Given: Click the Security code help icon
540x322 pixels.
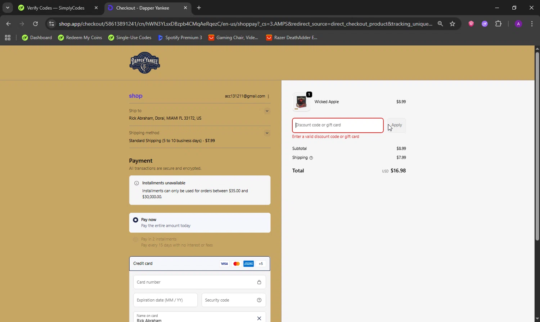Looking at the screenshot, I should [x=259, y=300].
